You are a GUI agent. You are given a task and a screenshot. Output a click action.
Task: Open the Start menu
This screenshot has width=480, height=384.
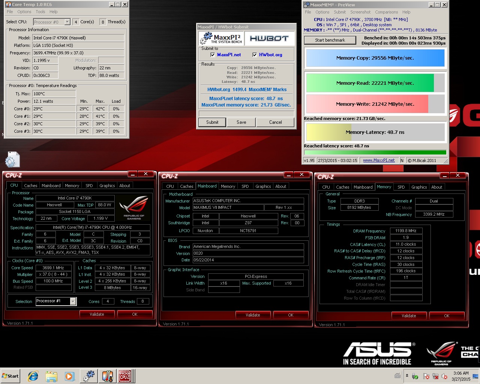coord(10,376)
